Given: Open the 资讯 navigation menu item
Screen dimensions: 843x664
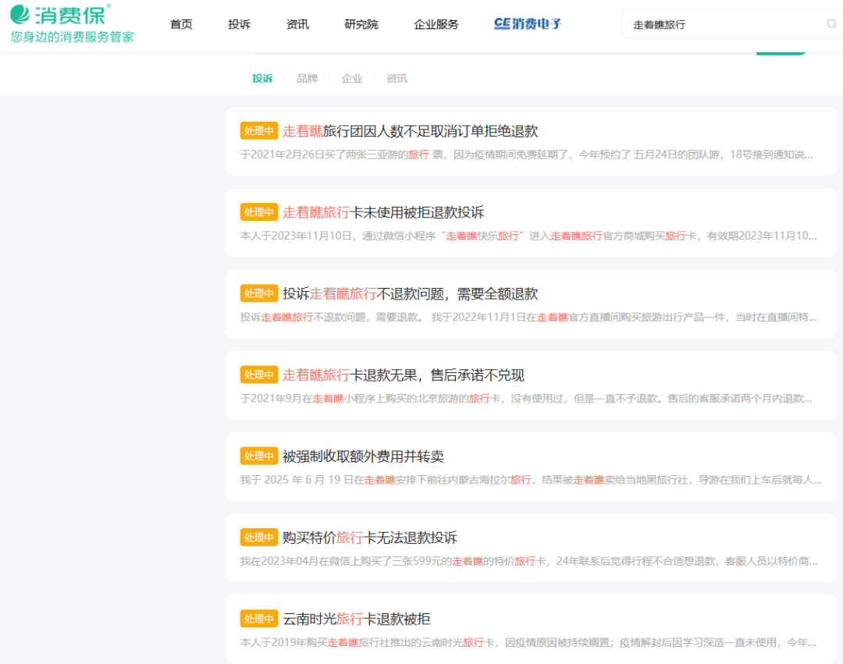Looking at the screenshot, I should pos(297,24).
